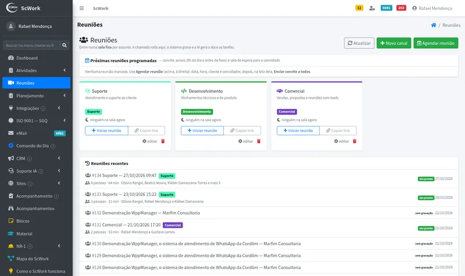Copy link for the Comercial room

(x=338, y=130)
